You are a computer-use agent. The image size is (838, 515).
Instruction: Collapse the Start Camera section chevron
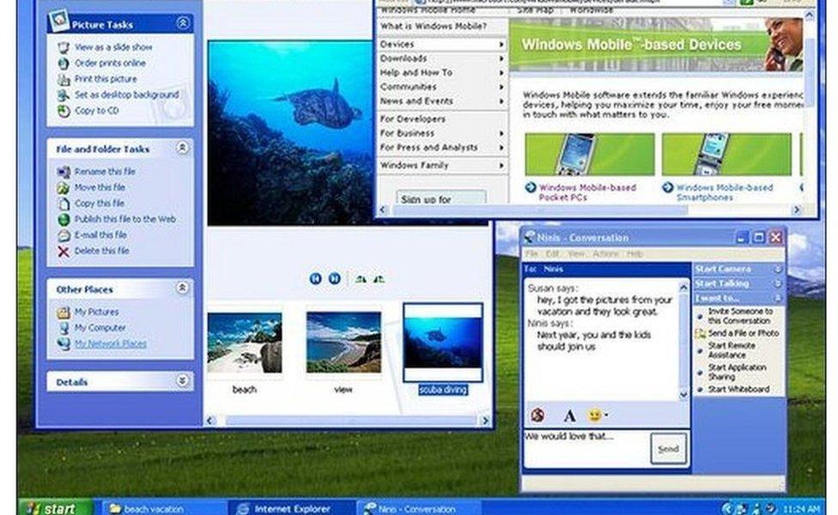pos(778,270)
